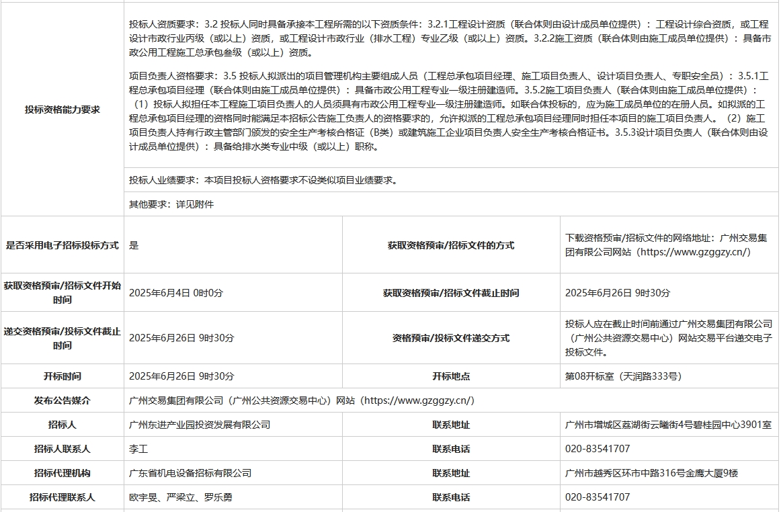The image size is (781, 512).
Task: Select agency contacts 欧宇旻、严梁立、罗乐勇
Action: tap(181, 497)
